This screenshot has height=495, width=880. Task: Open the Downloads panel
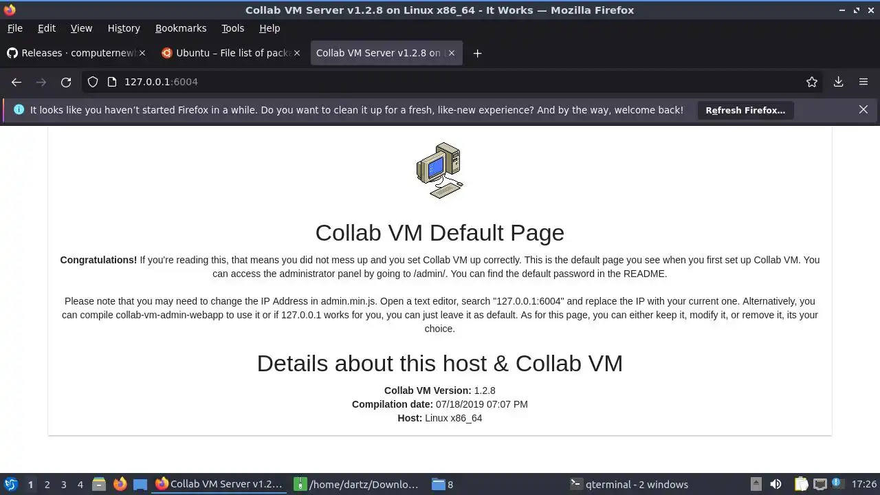(x=839, y=82)
